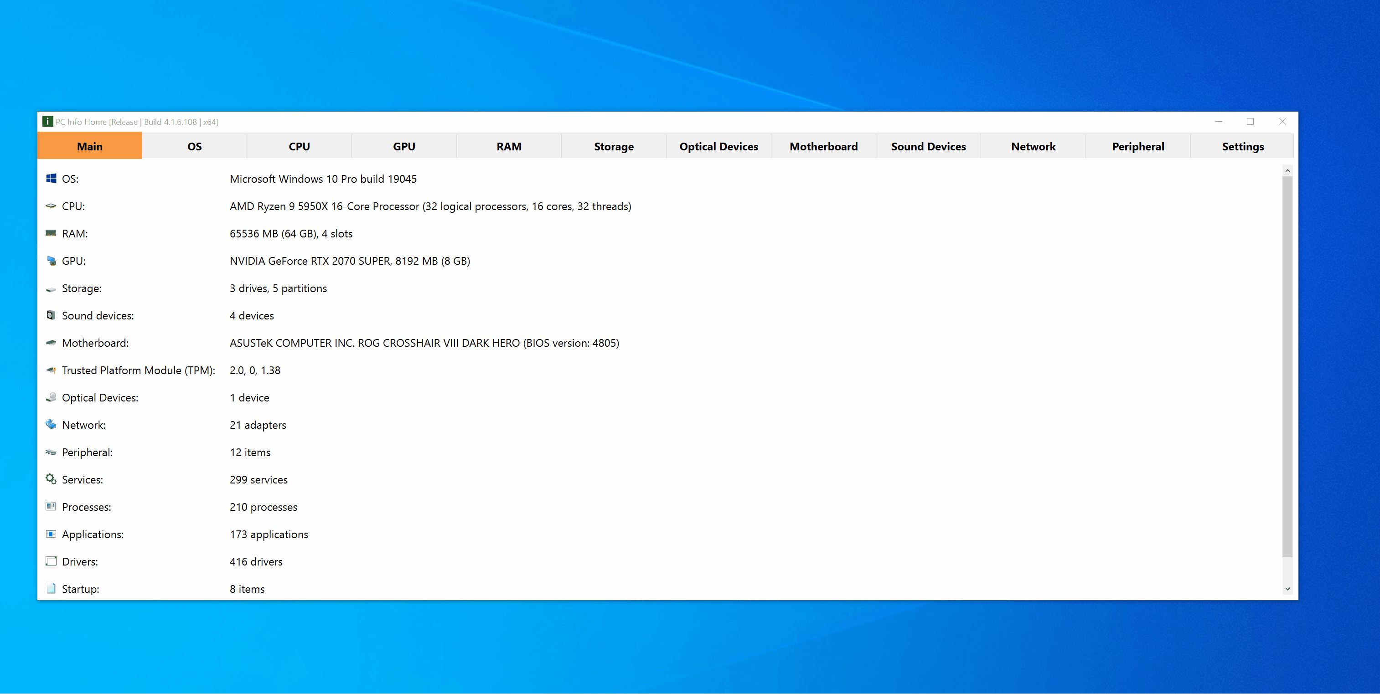Click the Storage drive icon
This screenshot has height=694, width=1380.
[51, 289]
